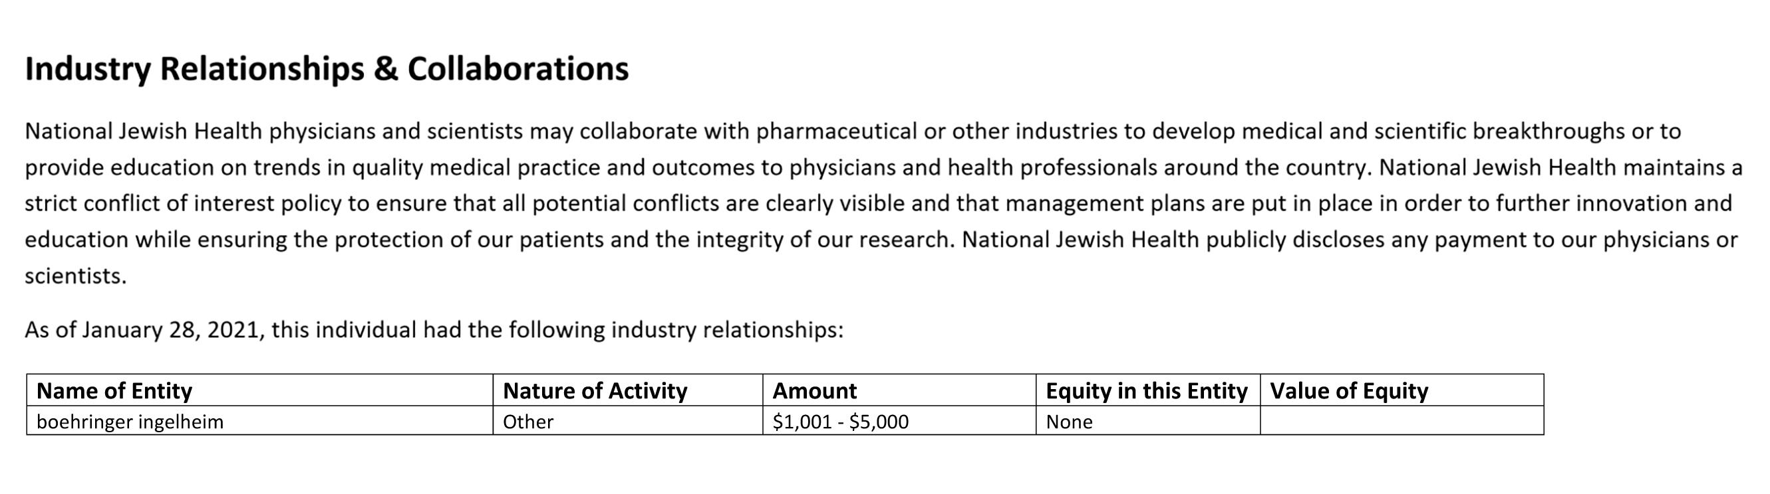Image resolution: width=1770 pixels, height=494 pixels.
Task: Click the line starting education while ensuring
Action: click(x=881, y=240)
